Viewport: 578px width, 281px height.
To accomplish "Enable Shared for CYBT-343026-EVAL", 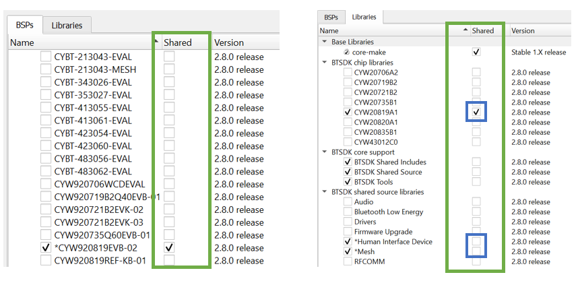I will [x=169, y=82].
